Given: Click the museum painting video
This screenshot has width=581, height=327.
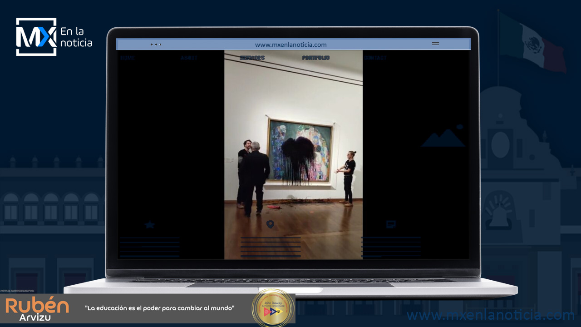Looking at the screenshot, I should [x=293, y=154].
